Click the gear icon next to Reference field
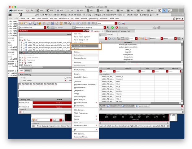Viewport: 192px width, 149px height. [x=159, y=27]
